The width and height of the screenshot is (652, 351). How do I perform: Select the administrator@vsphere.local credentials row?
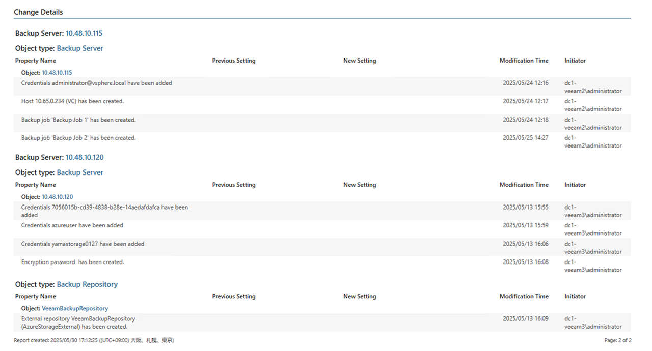click(97, 83)
